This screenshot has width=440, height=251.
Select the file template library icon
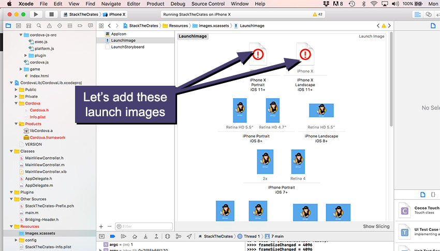coord(423,195)
